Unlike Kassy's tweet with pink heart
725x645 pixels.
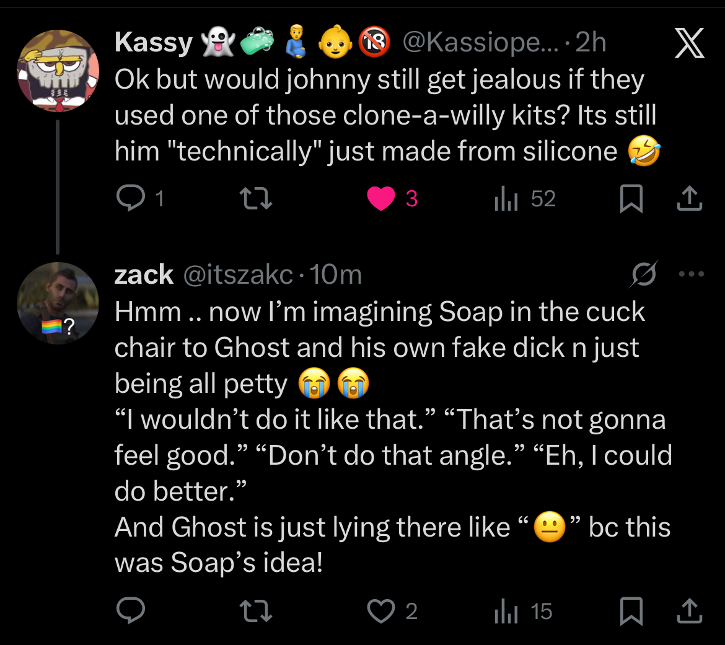coord(381,199)
